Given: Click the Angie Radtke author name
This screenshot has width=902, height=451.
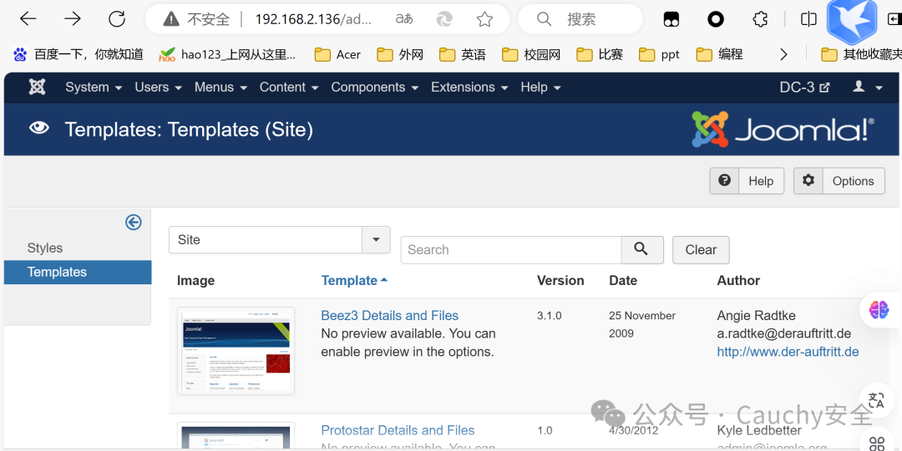Looking at the screenshot, I should pyautogui.click(x=757, y=315).
